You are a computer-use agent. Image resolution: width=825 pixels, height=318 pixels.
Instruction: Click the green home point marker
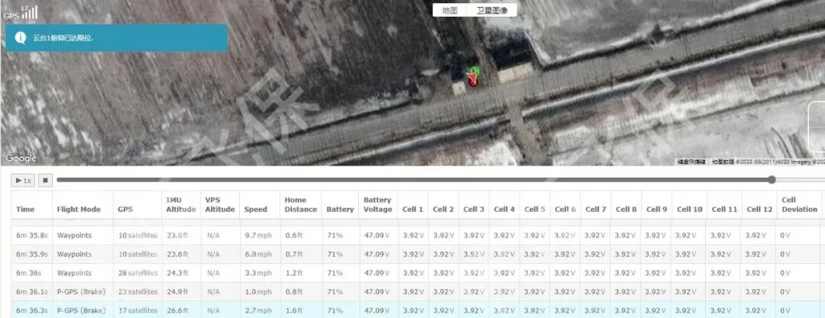coord(475,70)
